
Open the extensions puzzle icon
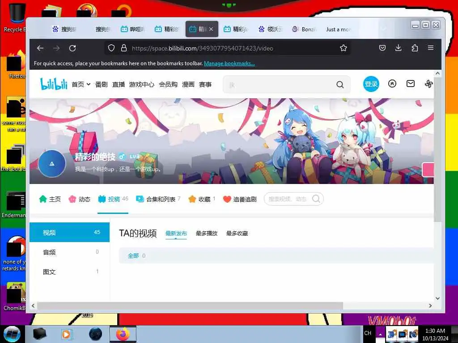coord(415,48)
